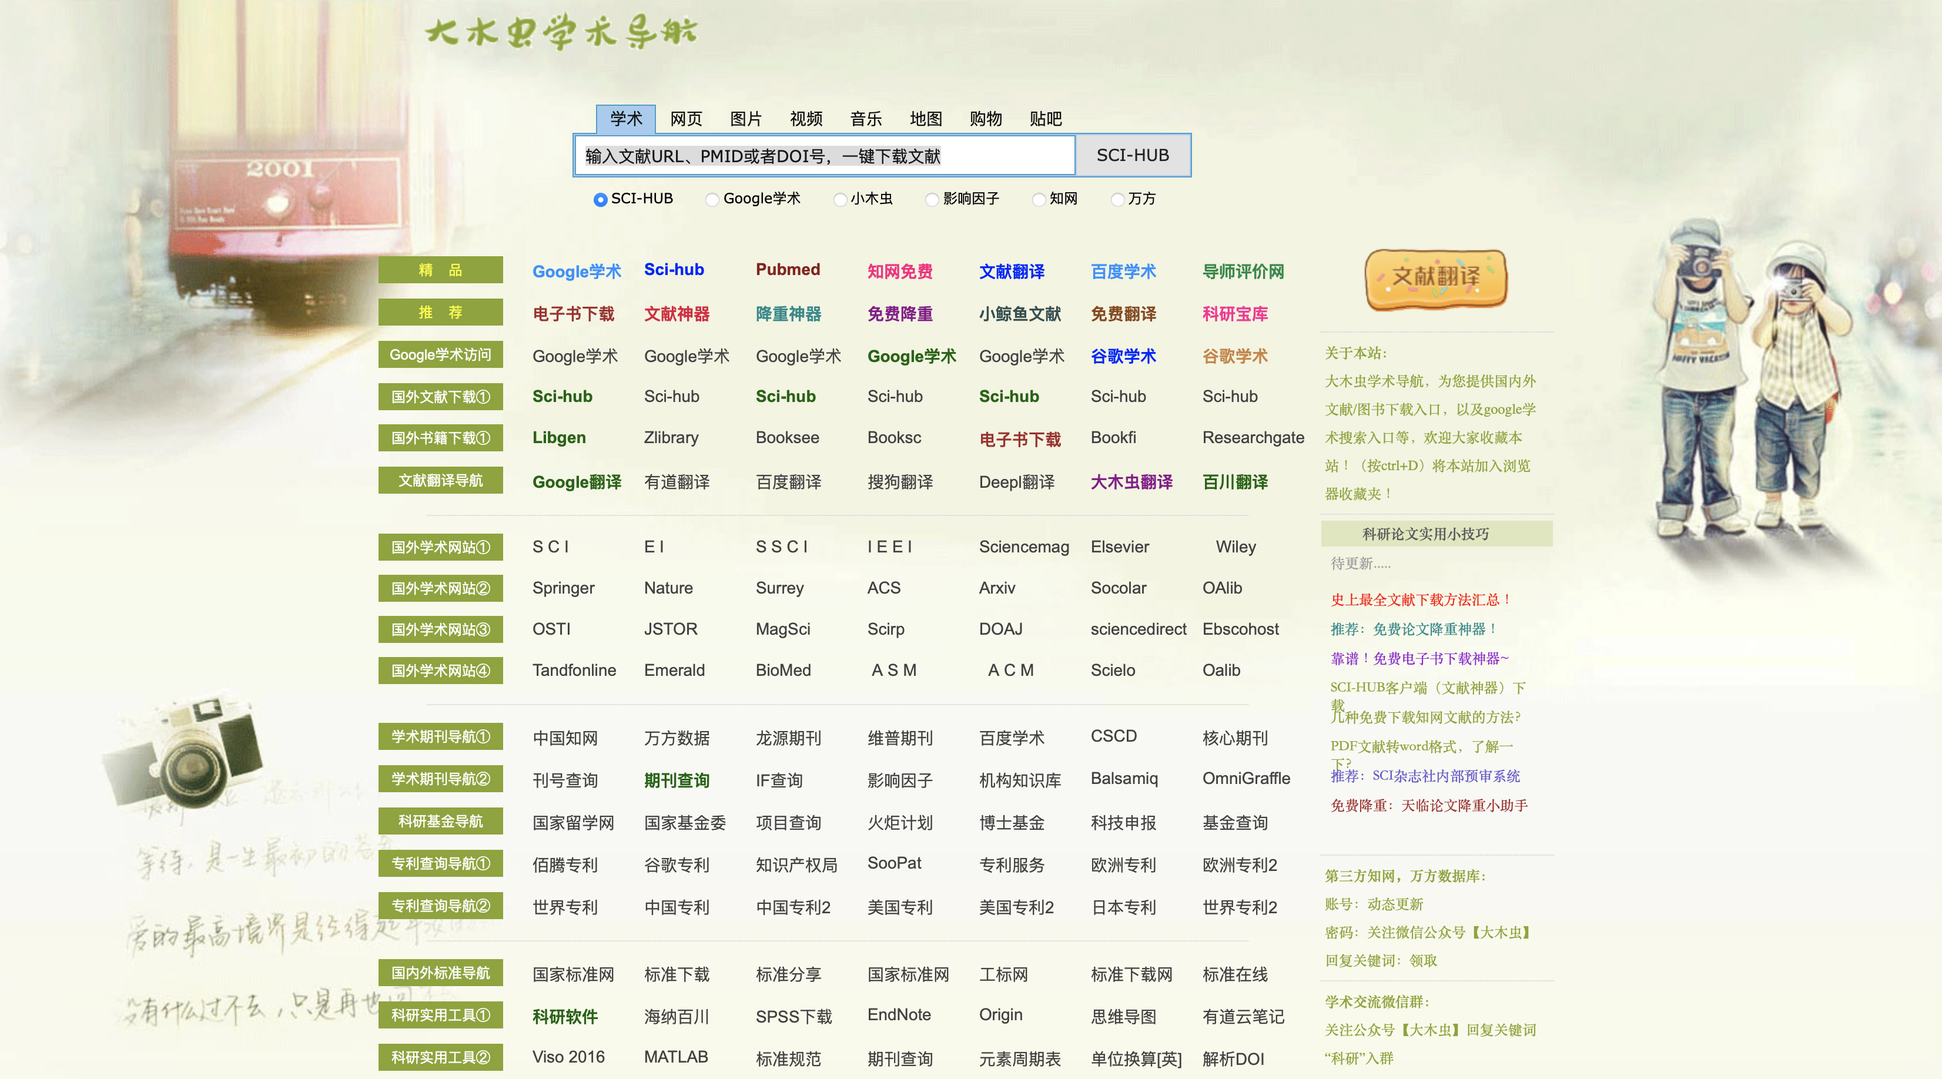Click the orange 文献翻译 banner button
Screen dimensions: 1942x1079
(1436, 279)
